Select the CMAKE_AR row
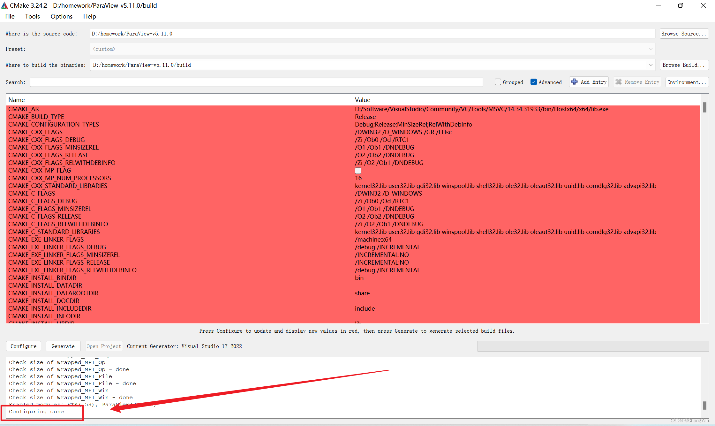Image resolution: width=715 pixels, height=426 pixels. tap(353, 109)
